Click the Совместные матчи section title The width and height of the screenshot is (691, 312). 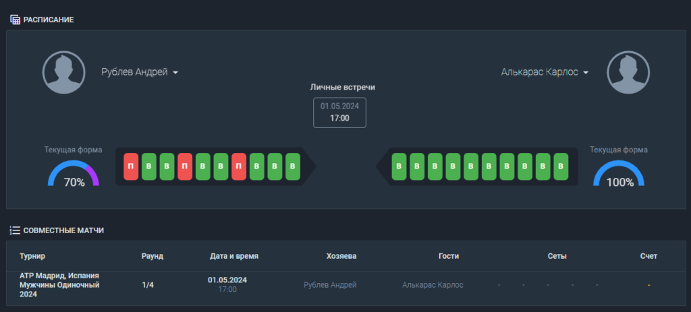click(x=63, y=230)
